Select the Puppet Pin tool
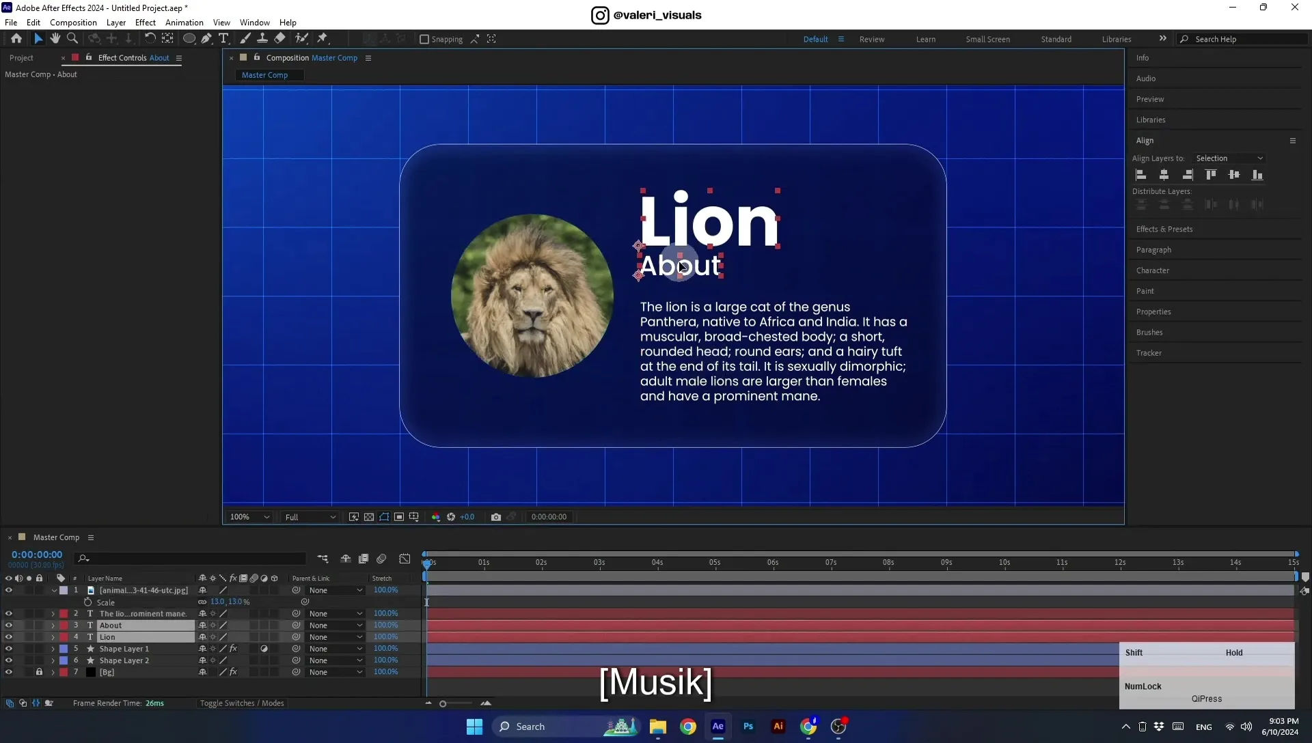This screenshot has width=1312, height=743. click(323, 39)
